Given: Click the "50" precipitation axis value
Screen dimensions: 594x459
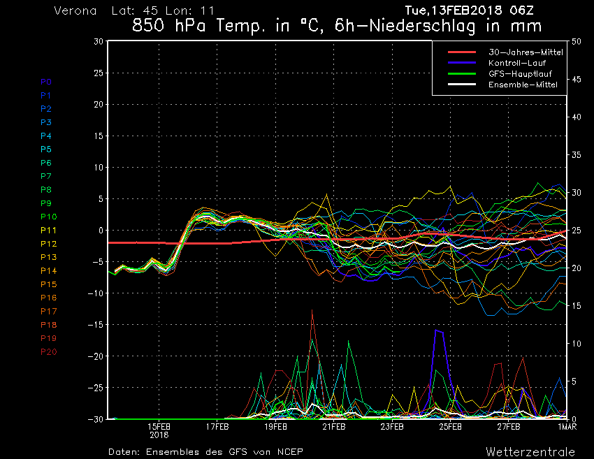Looking at the screenshot, I should click(577, 42).
